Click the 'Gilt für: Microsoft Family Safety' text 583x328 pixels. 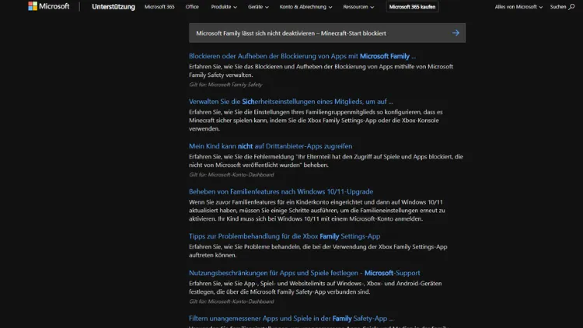pos(225,85)
